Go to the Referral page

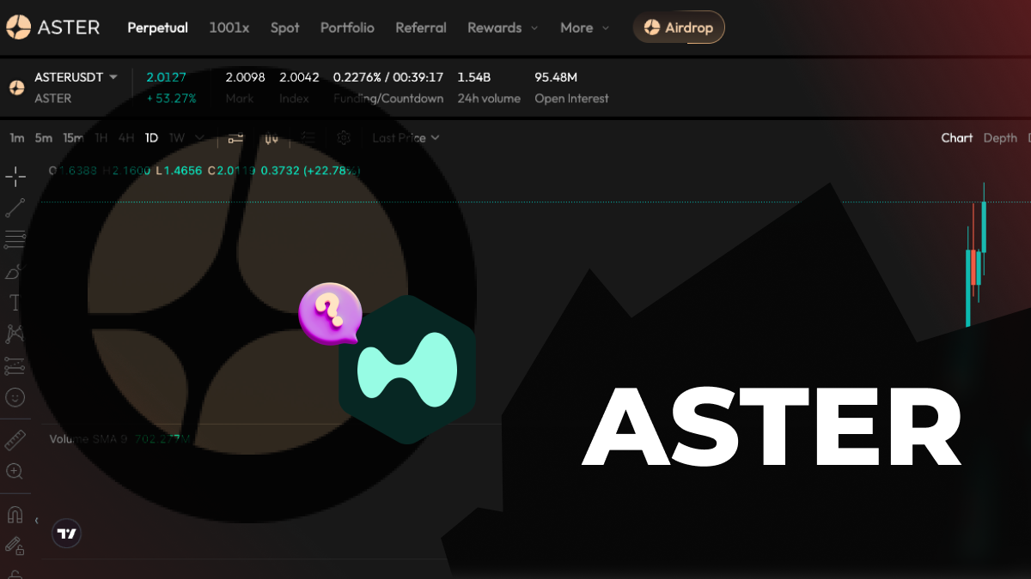[x=420, y=27]
